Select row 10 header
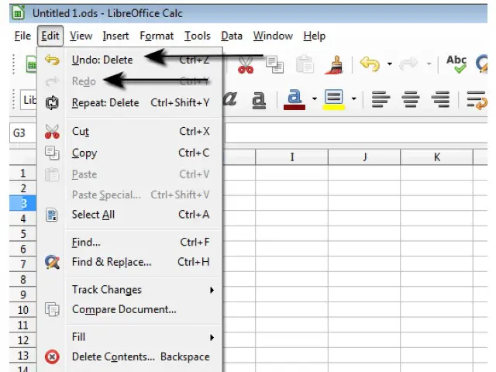The height and width of the screenshot is (372, 496). tap(22, 310)
